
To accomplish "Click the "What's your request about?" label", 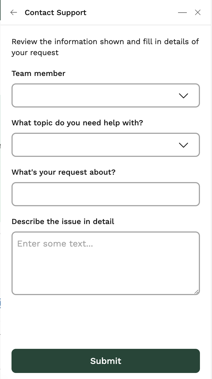I will pos(64,172).
